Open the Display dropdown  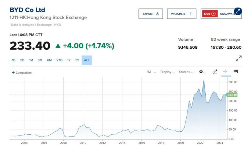(167, 72)
